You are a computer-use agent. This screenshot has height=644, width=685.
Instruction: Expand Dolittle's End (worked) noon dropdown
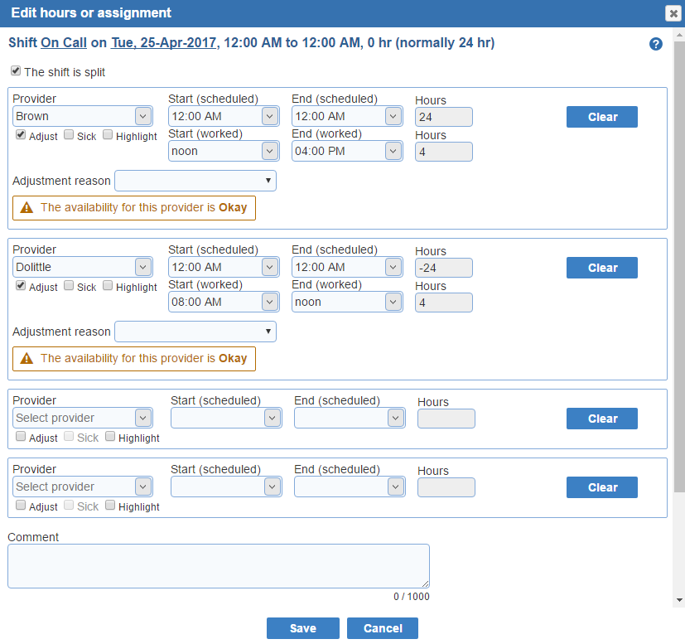[x=347, y=302]
